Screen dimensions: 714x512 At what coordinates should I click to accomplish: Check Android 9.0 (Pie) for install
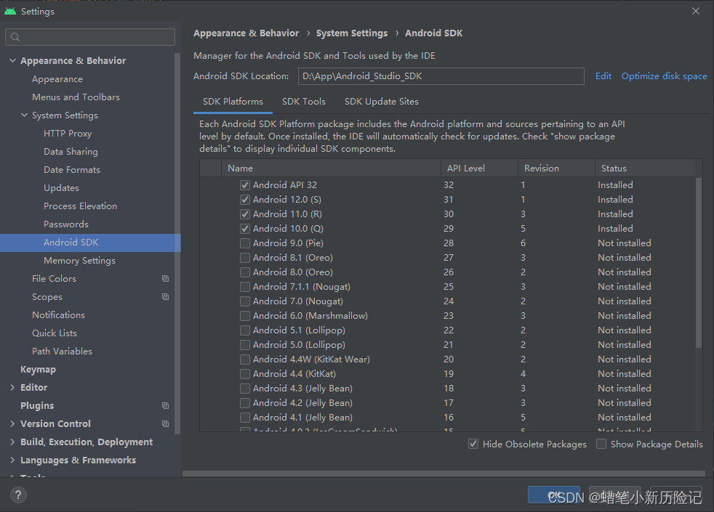245,243
